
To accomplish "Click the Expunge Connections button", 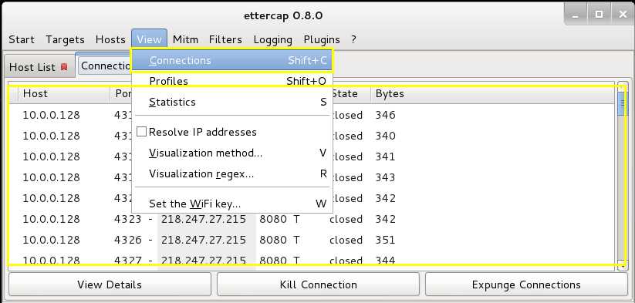I will point(526,284).
